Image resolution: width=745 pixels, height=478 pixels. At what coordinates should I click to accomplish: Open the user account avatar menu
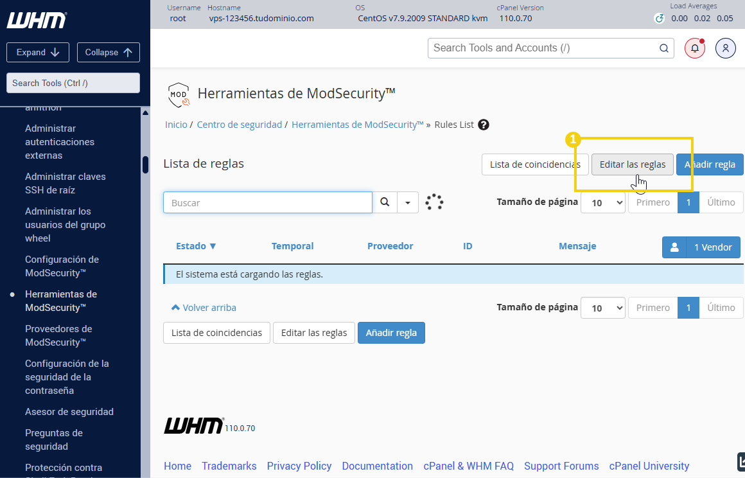(x=726, y=48)
